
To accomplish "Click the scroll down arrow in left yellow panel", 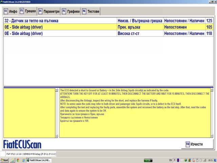I will tap(57, 136).
